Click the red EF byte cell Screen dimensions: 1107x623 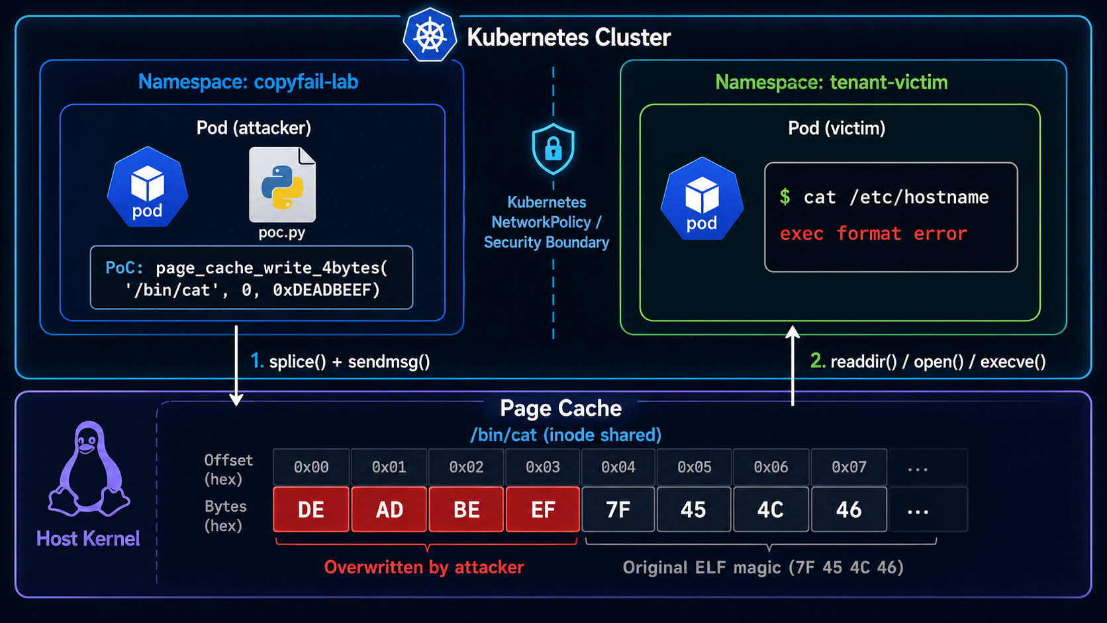(543, 510)
